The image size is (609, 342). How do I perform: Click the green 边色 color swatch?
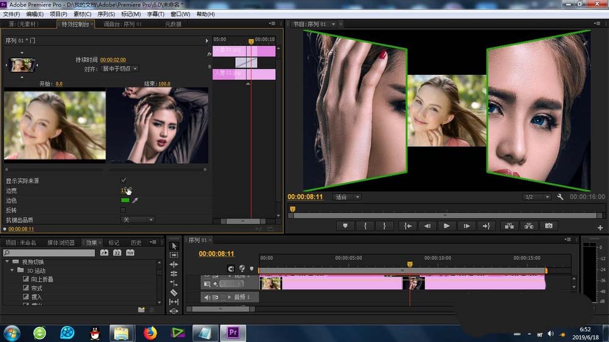point(125,200)
